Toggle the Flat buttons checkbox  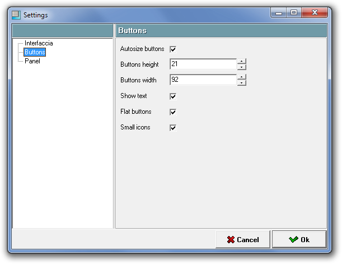point(173,112)
